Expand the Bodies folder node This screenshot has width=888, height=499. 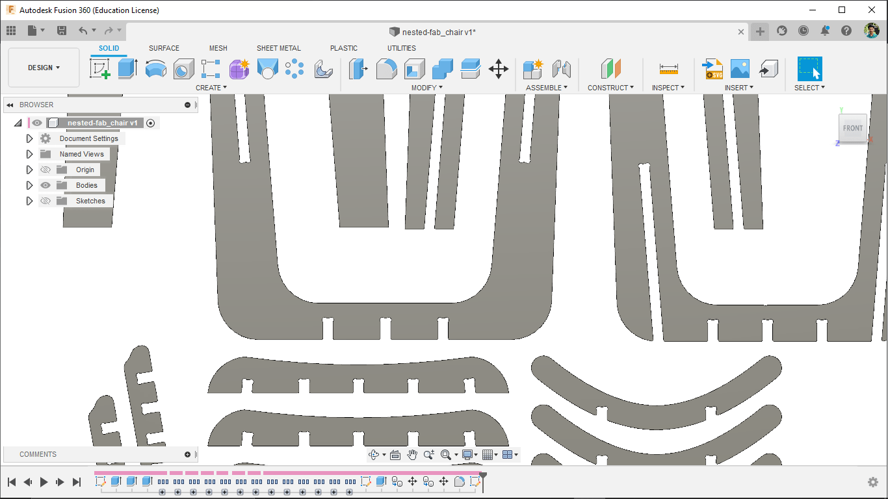(29, 185)
